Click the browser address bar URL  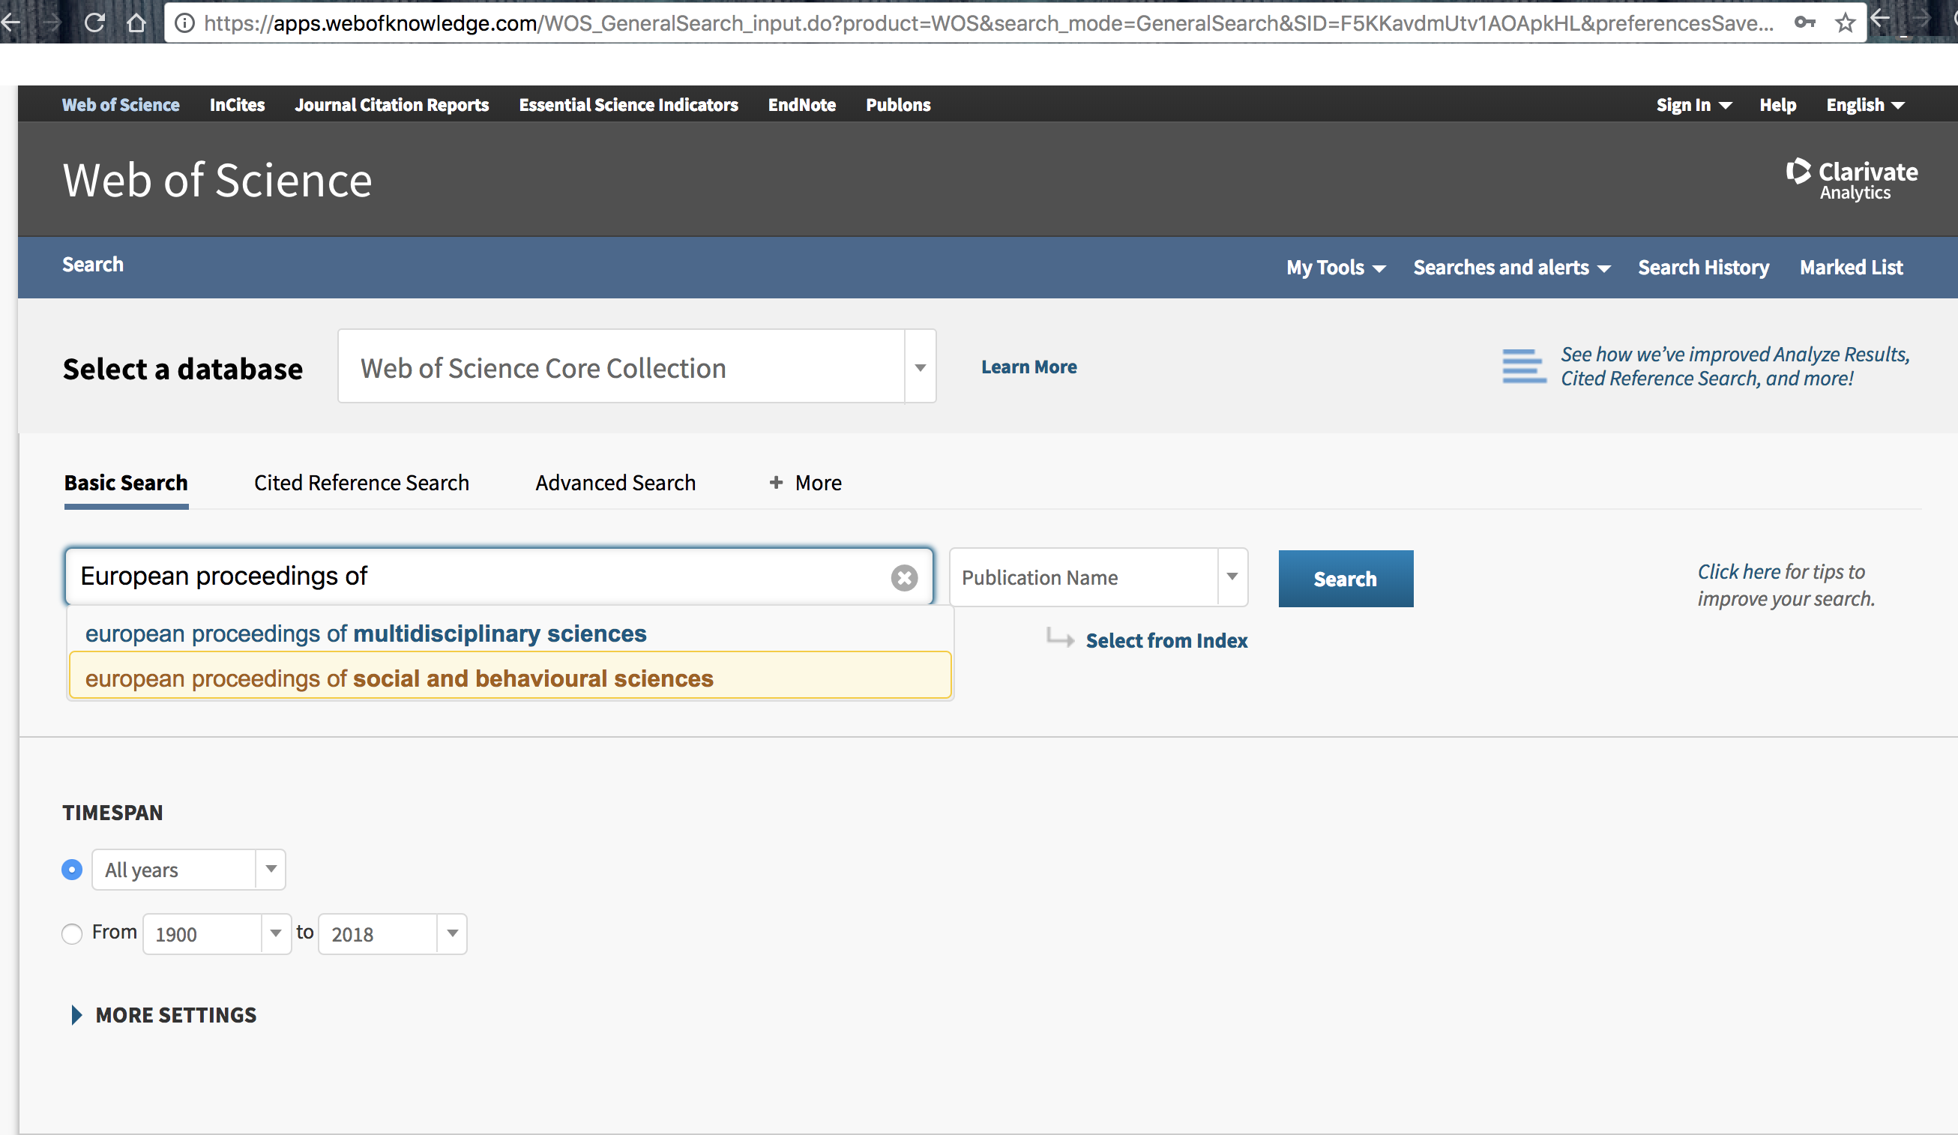point(988,23)
